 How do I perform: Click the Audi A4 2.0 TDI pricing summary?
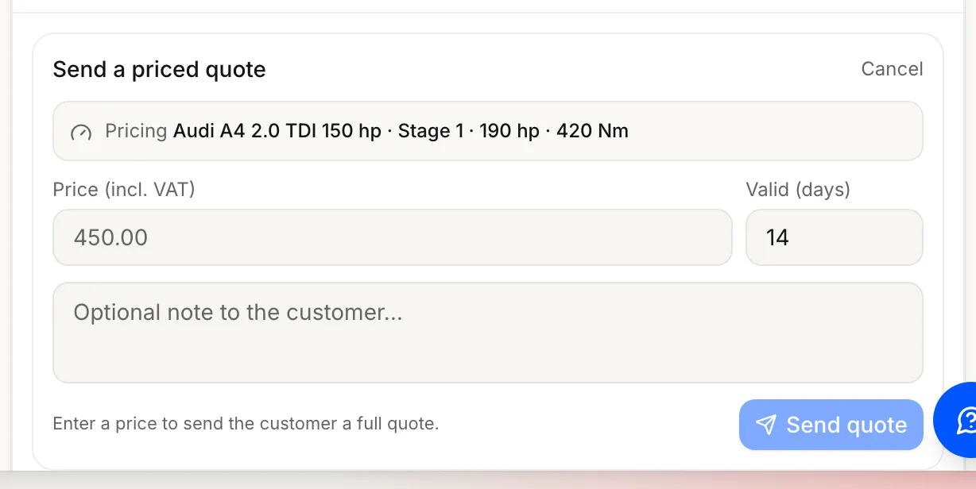click(x=488, y=131)
